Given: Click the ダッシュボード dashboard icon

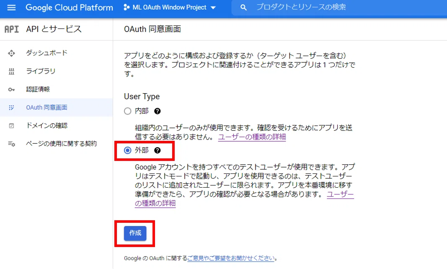Looking at the screenshot, I should click(11, 53).
